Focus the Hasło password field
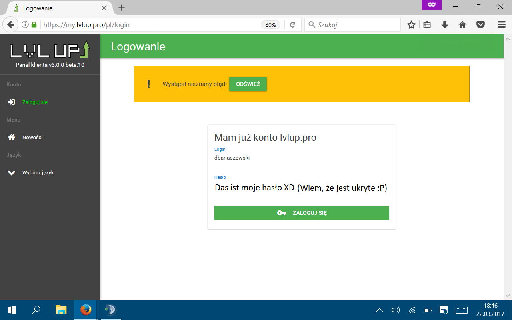The width and height of the screenshot is (512, 320). pos(302,188)
